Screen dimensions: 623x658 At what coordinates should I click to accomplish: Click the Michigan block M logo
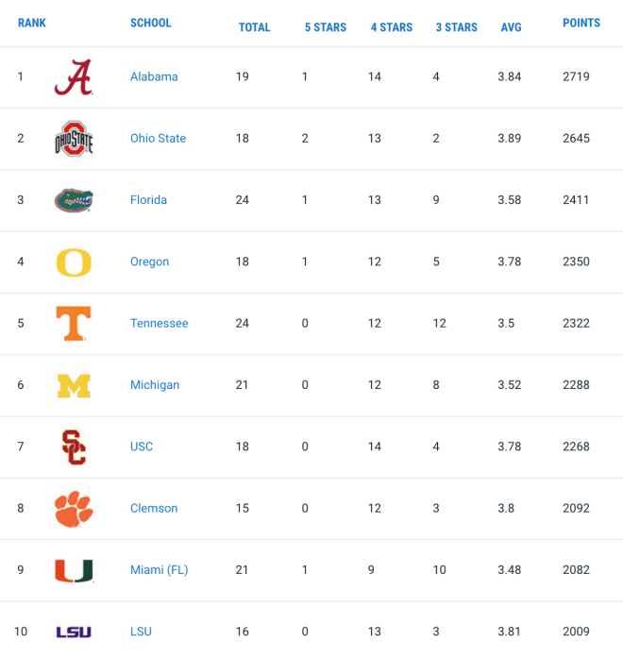74,385
